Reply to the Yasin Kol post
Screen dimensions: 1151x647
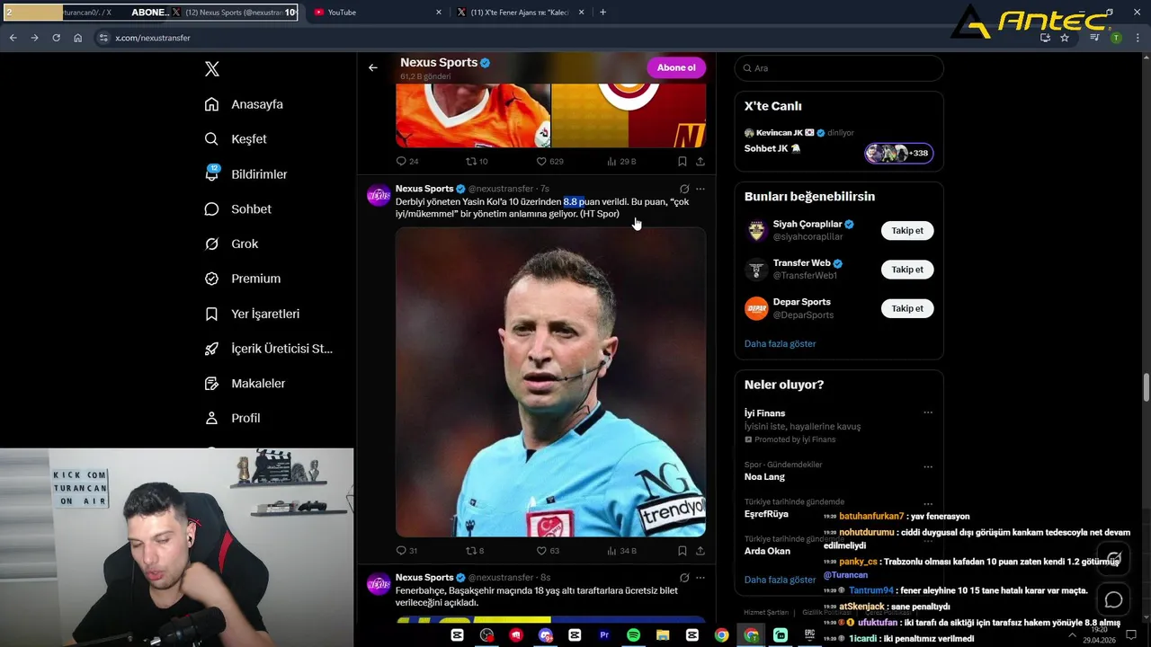[406, 551]
